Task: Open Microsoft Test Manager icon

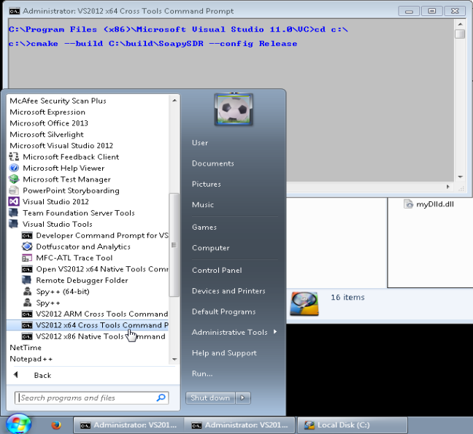Action: click(14, 179)
